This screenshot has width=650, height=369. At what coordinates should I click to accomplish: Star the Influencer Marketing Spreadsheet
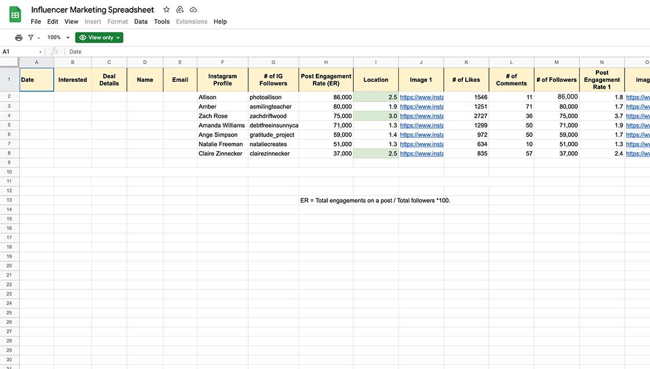tap(165, 8)
